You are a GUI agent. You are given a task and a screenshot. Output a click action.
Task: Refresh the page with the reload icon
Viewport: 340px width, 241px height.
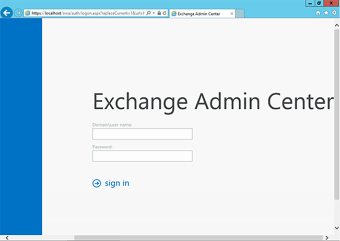coord(165,13)
